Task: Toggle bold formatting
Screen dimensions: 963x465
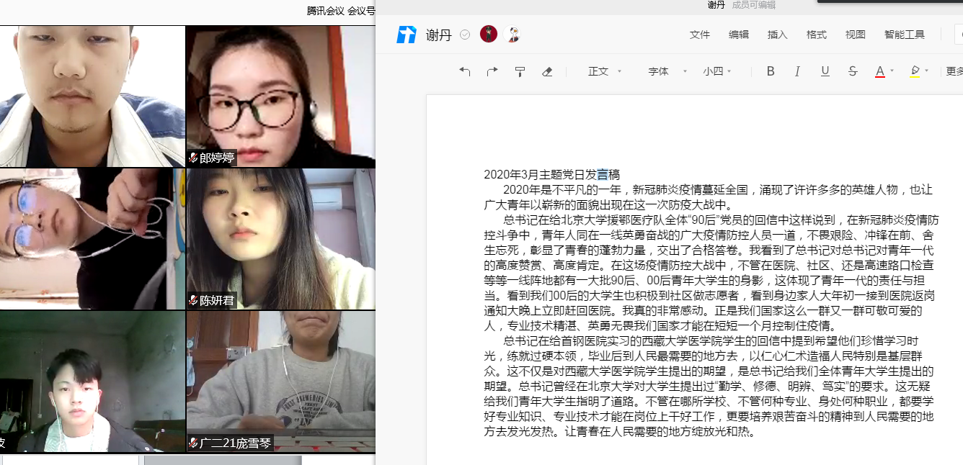Action: pyautogui.click(x=771, y=71)
